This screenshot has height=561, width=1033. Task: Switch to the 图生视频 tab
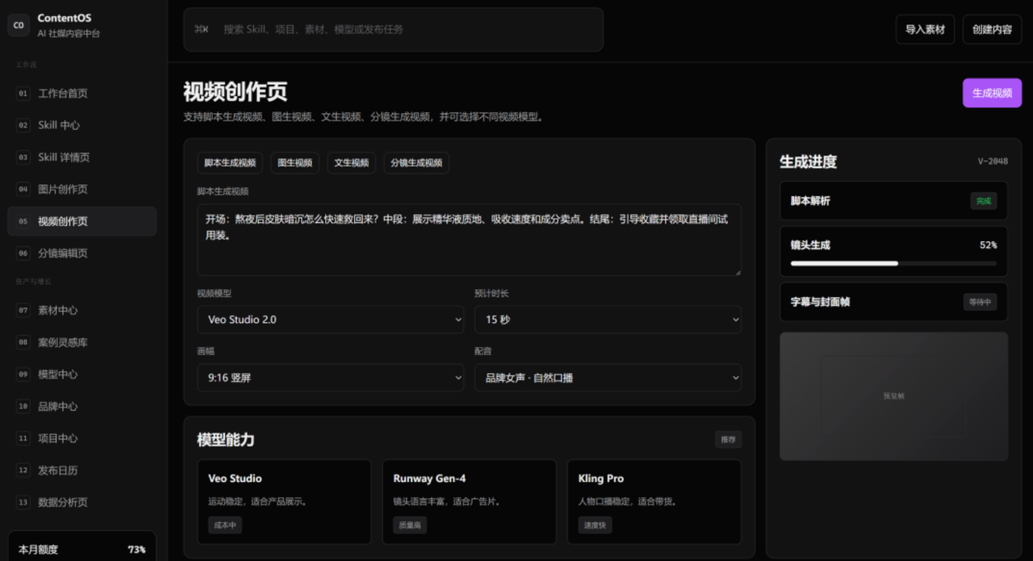(x=295, y=162)
